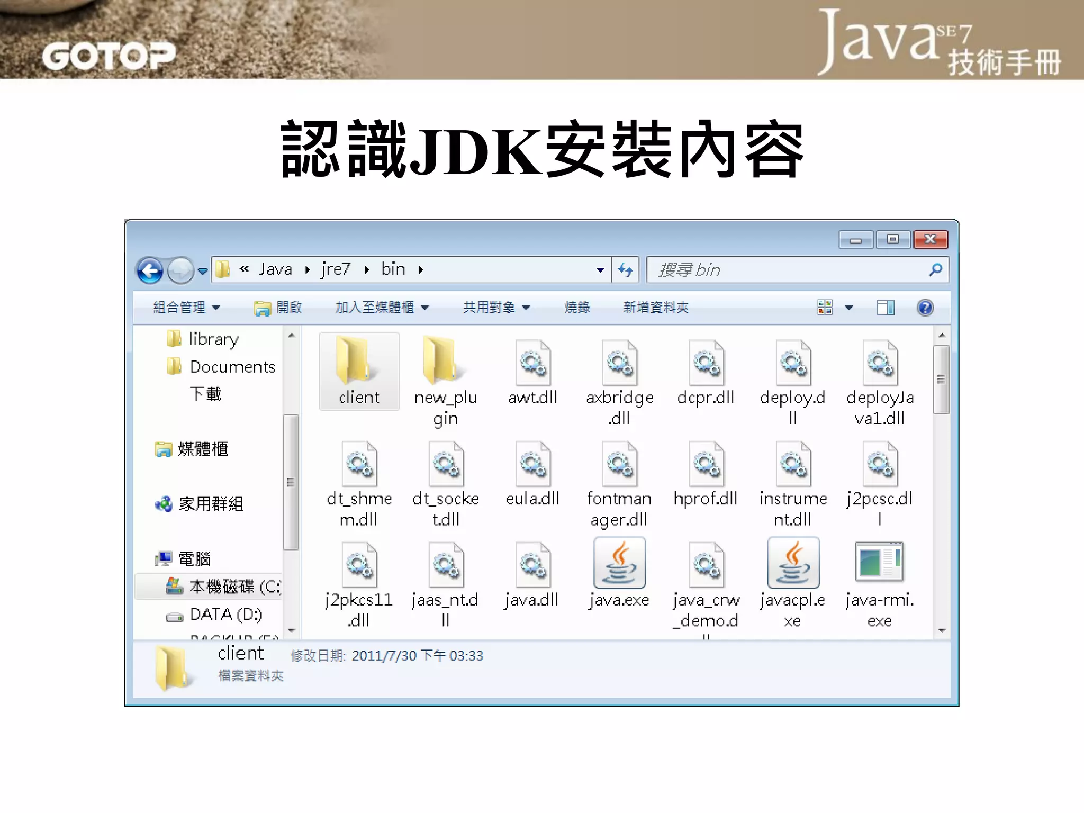This screenshot has height=813, width=1084.
Task: Click bin in the address breadcrumb
Action: 393,269
